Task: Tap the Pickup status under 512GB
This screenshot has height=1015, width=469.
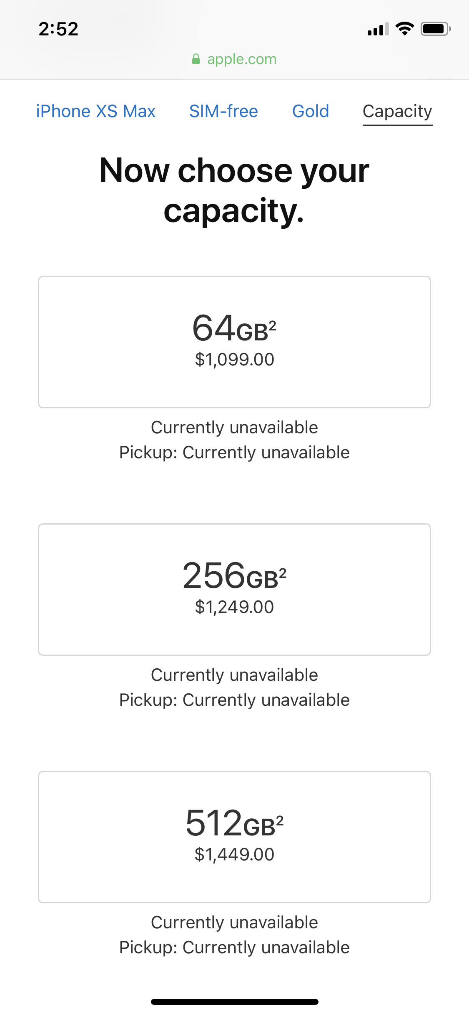Action: [x=234, y=947]
